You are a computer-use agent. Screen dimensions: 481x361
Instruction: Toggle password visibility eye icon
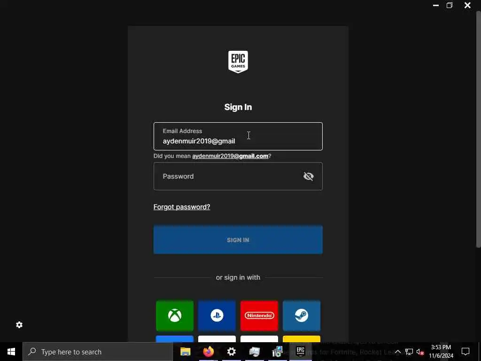[x=308, y=176]
